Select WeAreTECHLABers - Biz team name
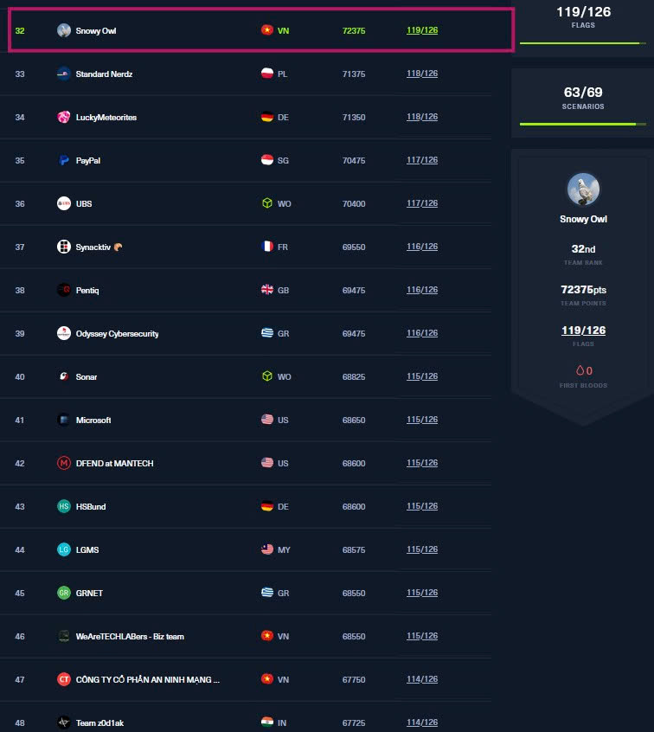The image size is (654, 732). pos(130,637)
